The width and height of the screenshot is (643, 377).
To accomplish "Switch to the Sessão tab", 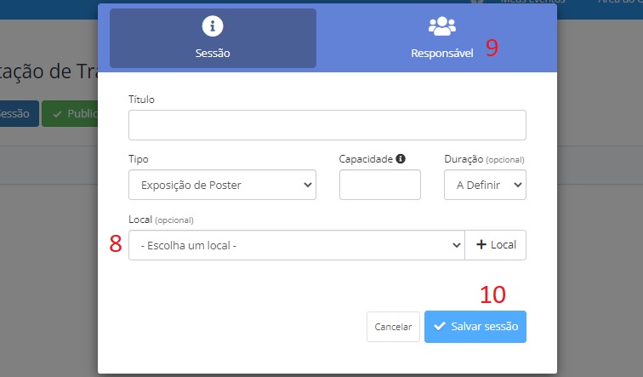I will pos(213,38).
